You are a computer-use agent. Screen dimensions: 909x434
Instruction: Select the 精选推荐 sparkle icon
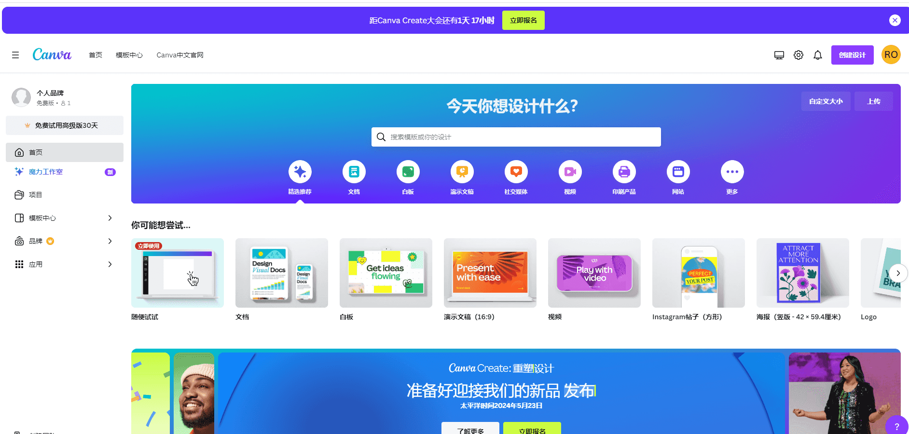point(300,172)
